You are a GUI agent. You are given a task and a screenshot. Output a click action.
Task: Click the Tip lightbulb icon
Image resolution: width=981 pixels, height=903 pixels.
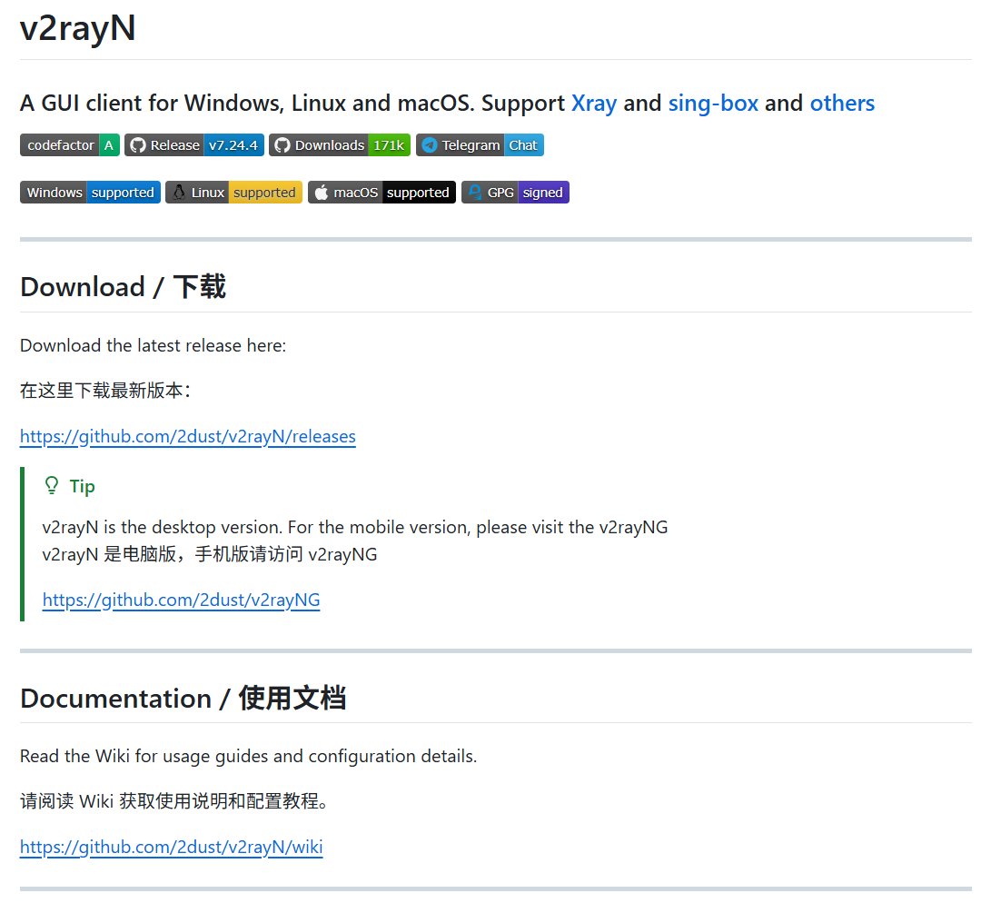click(x=52, y=486)
